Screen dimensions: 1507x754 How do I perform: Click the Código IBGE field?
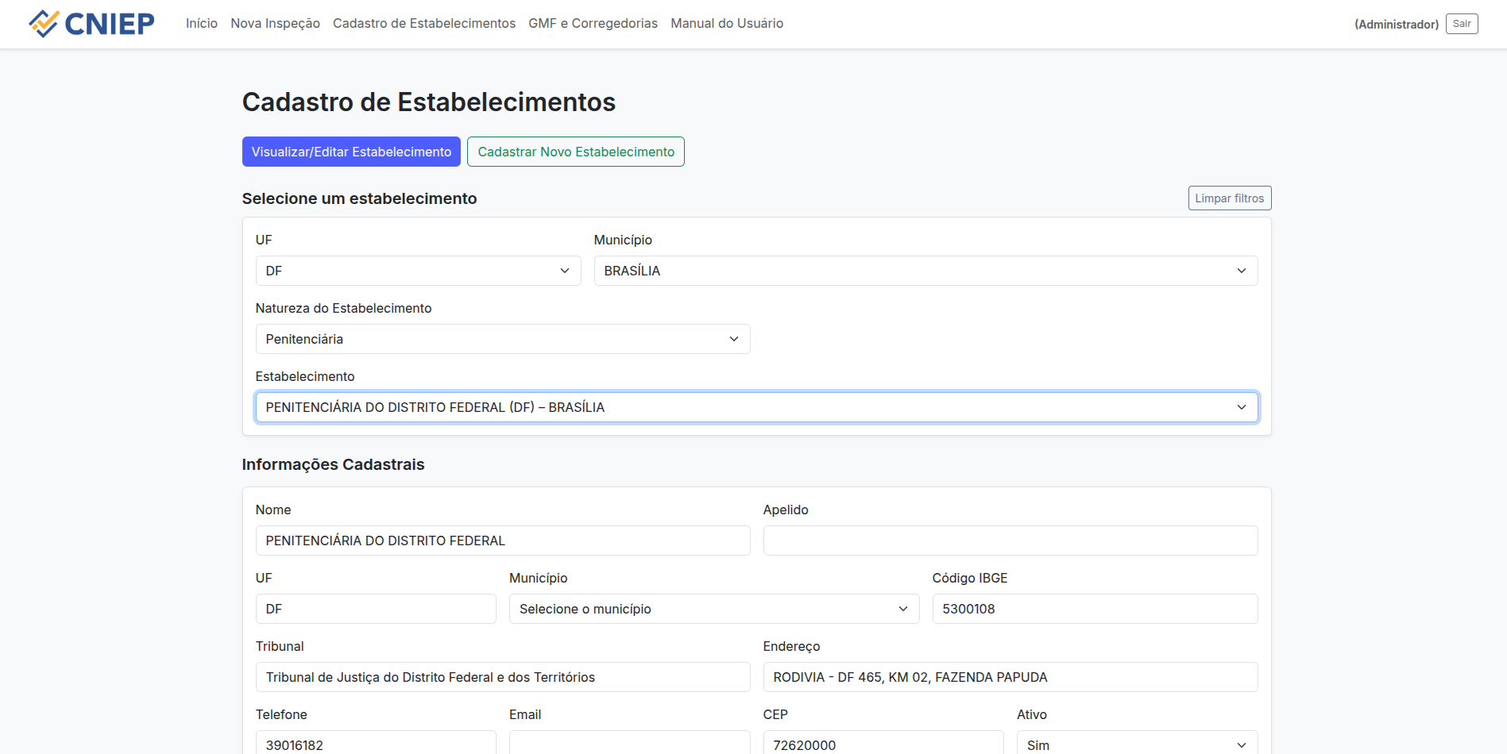click(1095, 609)
